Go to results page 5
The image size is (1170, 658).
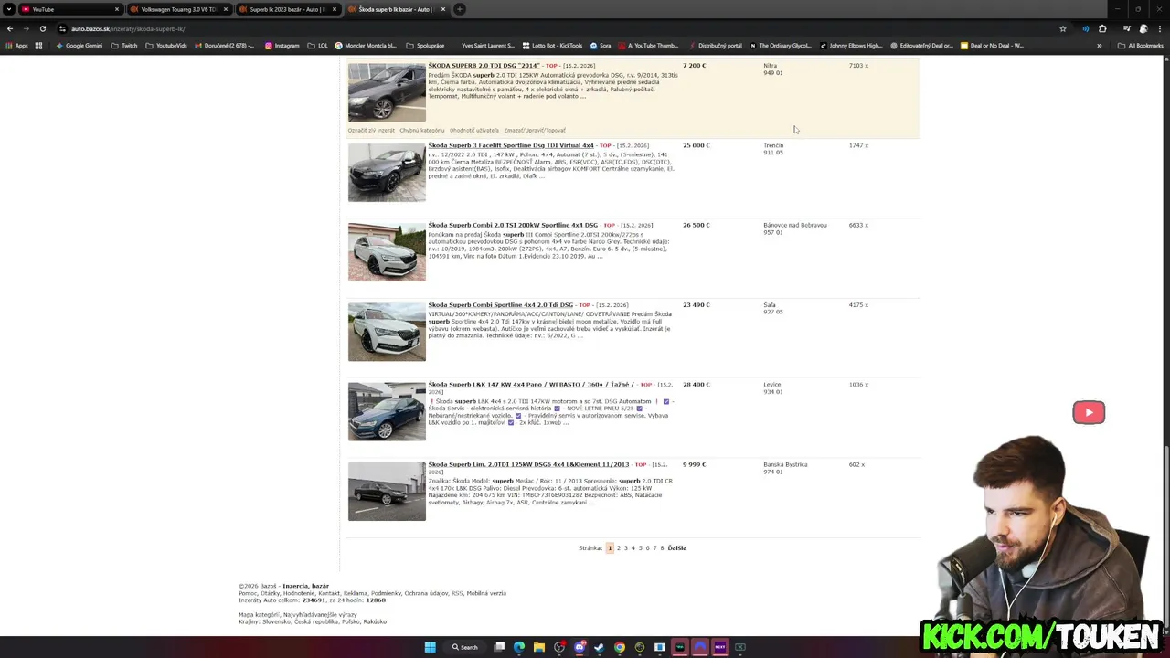click(x=640, y=548)
